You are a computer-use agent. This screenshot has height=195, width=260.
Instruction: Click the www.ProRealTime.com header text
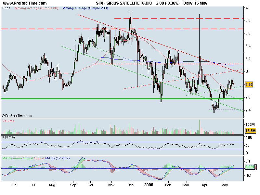(25, 3)
